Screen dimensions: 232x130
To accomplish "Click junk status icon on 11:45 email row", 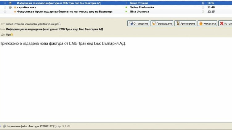I will [203, 3].
